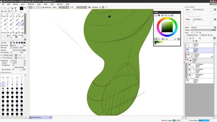This screenshot has height=122, width=217.
Task: Open the brush No Texture dropdown
Action: pyautogui.click(x=9, y=58)
